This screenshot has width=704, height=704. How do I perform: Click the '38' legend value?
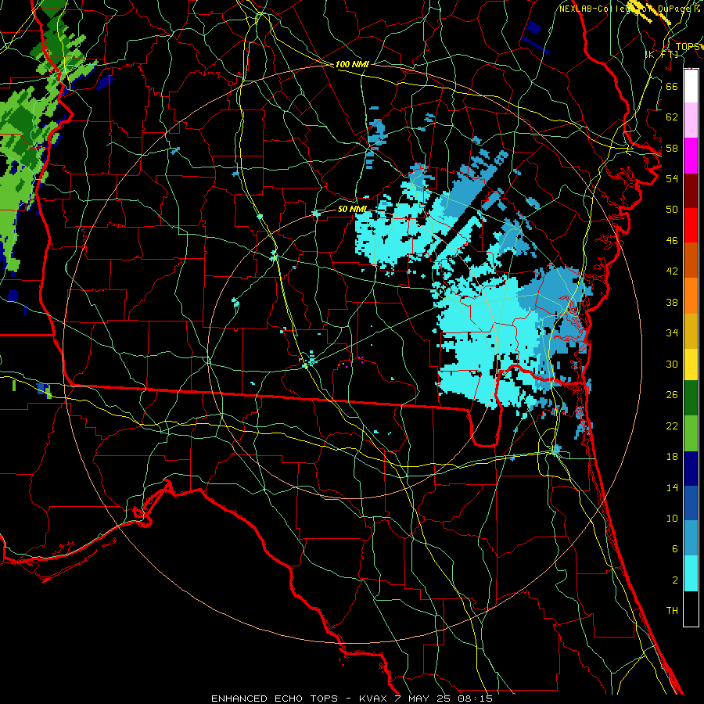point(672,302)
